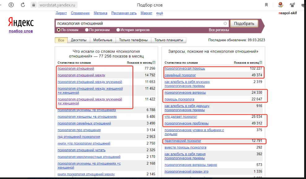Switch to the «Только телефоны» tab
The image size is (306, 179).
[134, 40]
